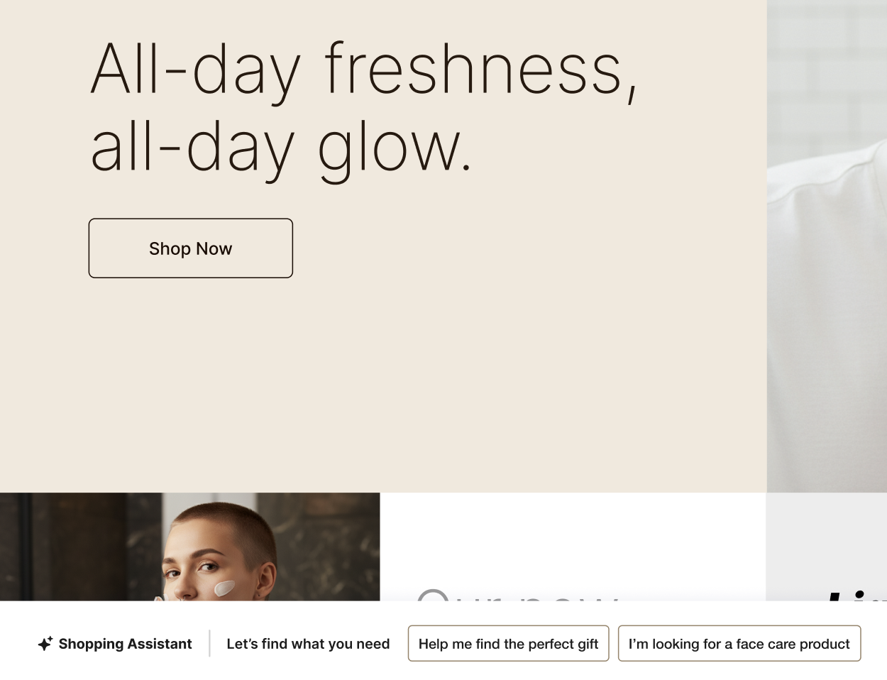Viewport: 887px width, 680px height.
Task: Click the divider beside Shopping Assistant
Action: [210, 644]
